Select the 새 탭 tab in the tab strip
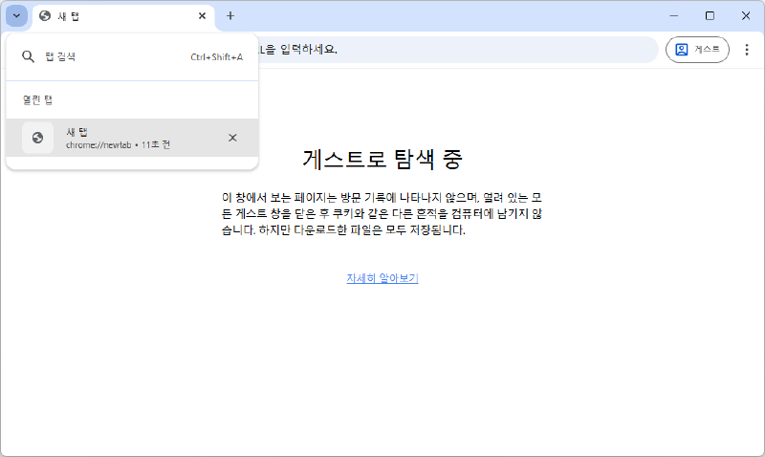 tap(123, 16)
